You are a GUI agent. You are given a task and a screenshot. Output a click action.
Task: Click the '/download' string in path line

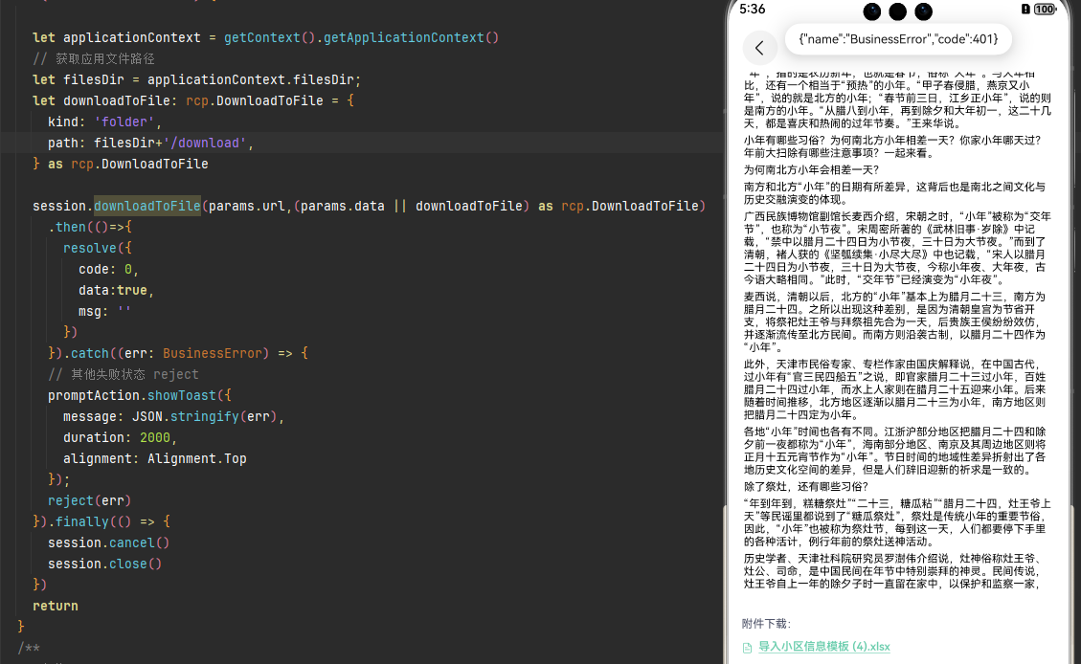[x=205, y=144]
